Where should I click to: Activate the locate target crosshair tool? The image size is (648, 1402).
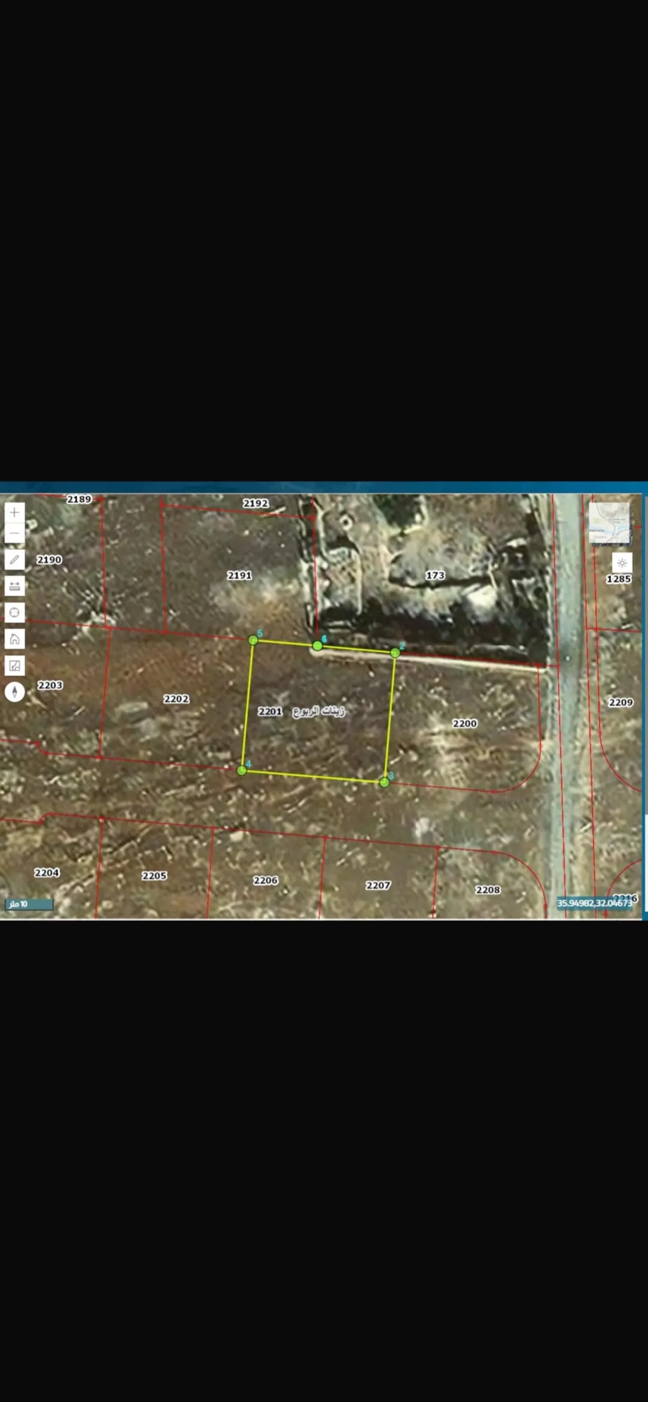pyautogui.click(x=14, y=613)
